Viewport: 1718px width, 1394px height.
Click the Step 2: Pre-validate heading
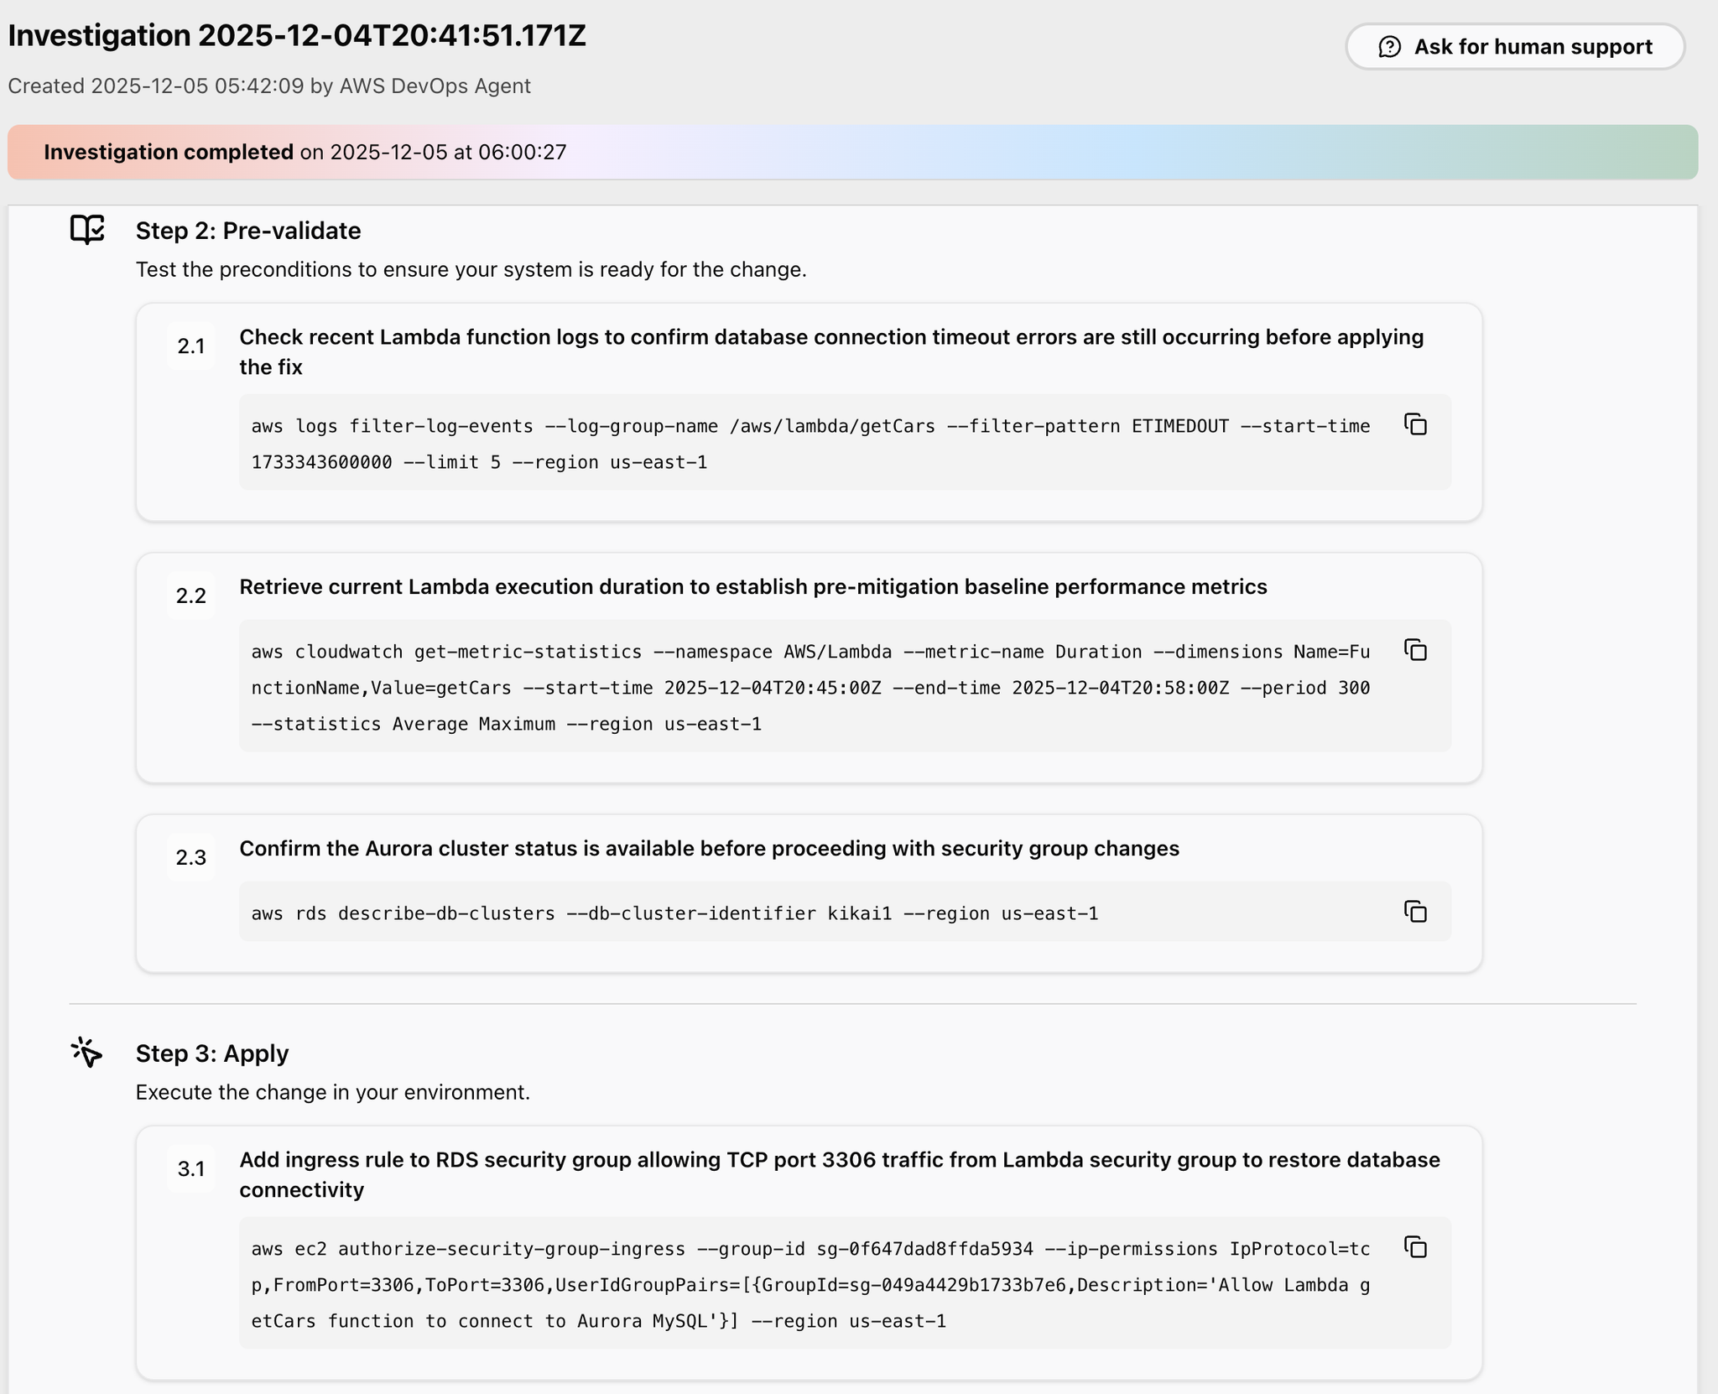coord(248,231)
